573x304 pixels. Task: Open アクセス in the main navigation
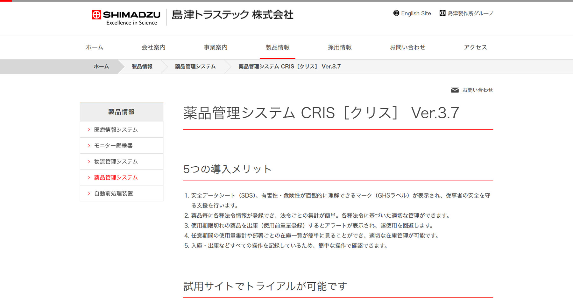[x=475, y=47]
